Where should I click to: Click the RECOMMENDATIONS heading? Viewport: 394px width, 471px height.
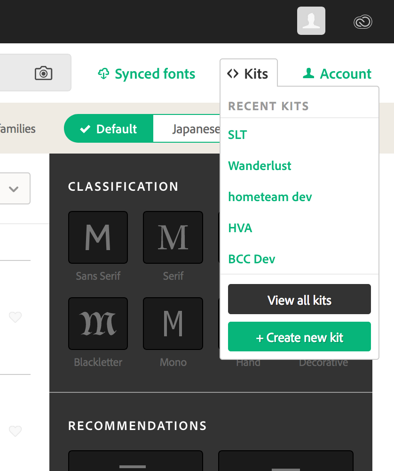point(137,426)
